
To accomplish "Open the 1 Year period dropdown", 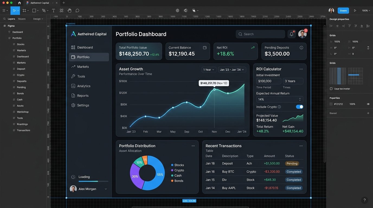I will [209, 70].
